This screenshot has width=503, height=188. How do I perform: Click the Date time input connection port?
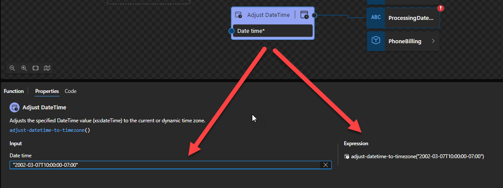click(x=232, y=31)
